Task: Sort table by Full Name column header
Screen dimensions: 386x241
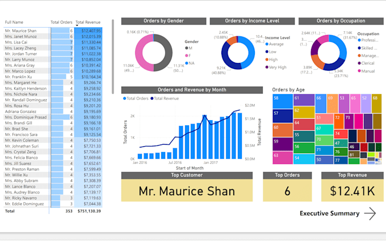Action: (14, 22)
